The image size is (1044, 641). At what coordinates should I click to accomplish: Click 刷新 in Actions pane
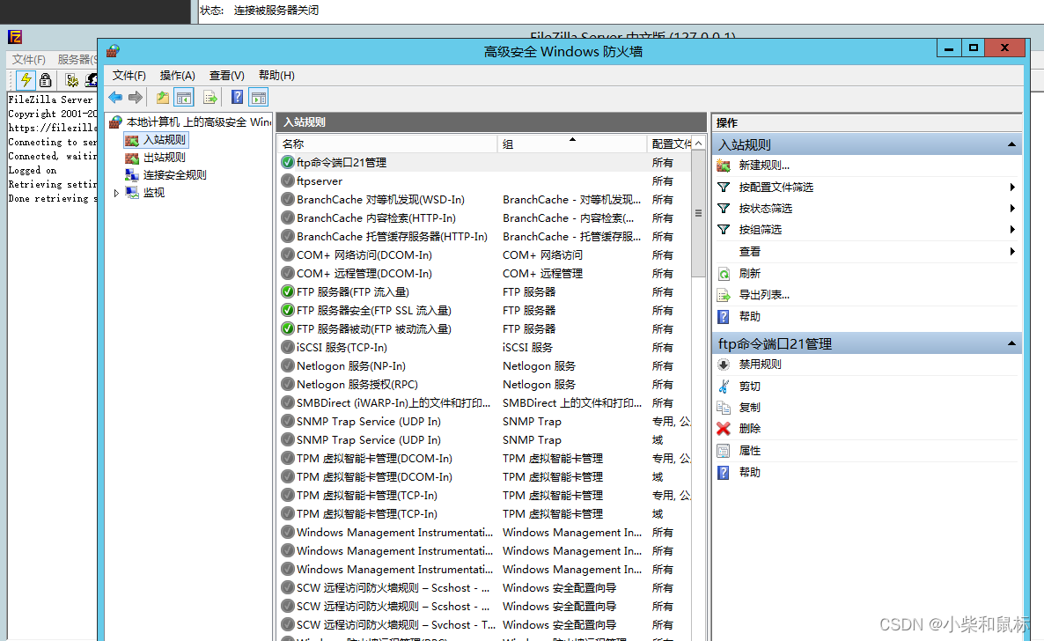pos(750,273)
